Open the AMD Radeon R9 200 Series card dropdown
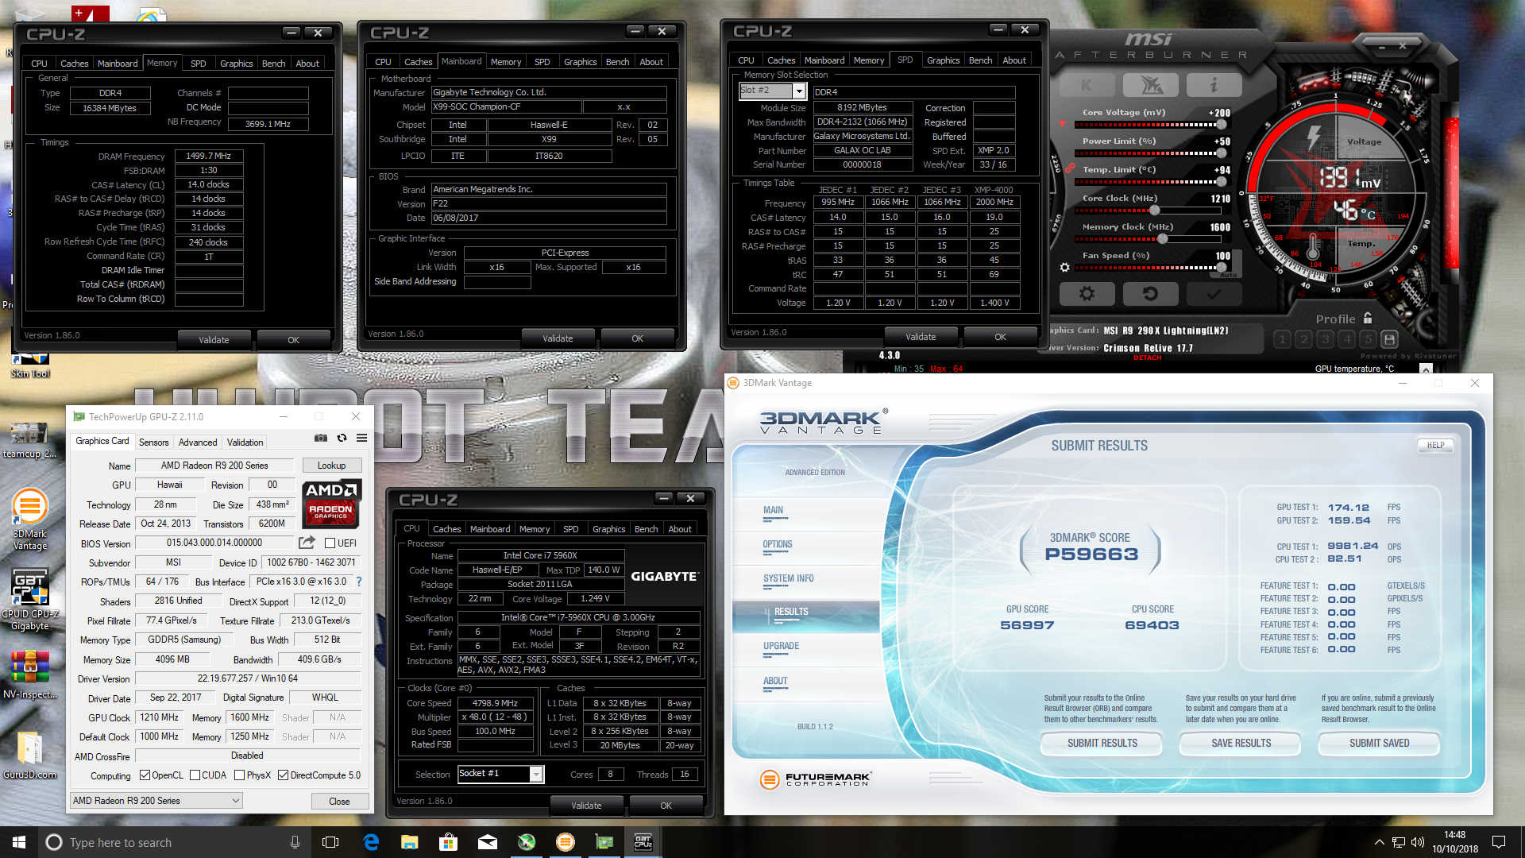The width and height of the screenshot is (1525, 858). tap(156, 801)
